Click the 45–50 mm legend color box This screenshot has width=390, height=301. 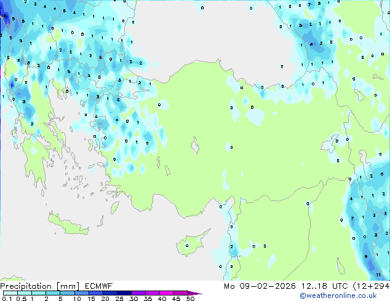181,293
